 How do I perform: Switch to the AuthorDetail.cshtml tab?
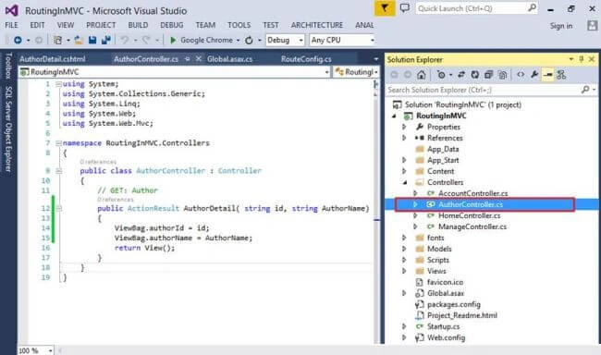[x=53, y=59]
